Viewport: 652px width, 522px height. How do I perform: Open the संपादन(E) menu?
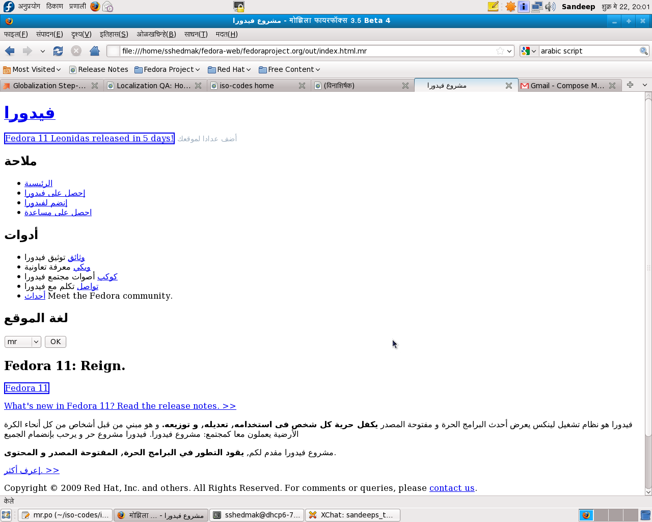coord(49,34)
